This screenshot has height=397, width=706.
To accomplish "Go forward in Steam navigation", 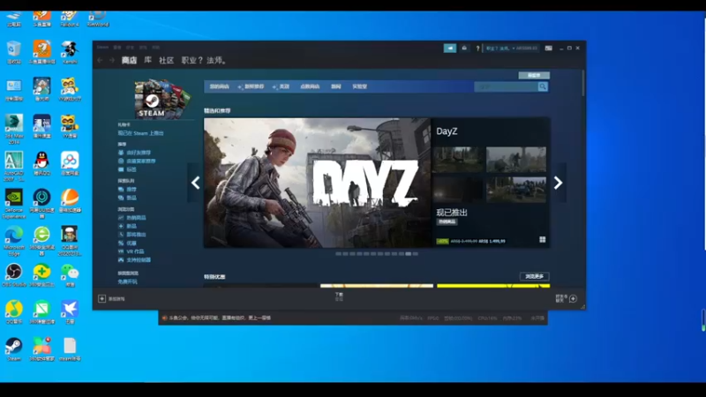I will tap(112, 60).
